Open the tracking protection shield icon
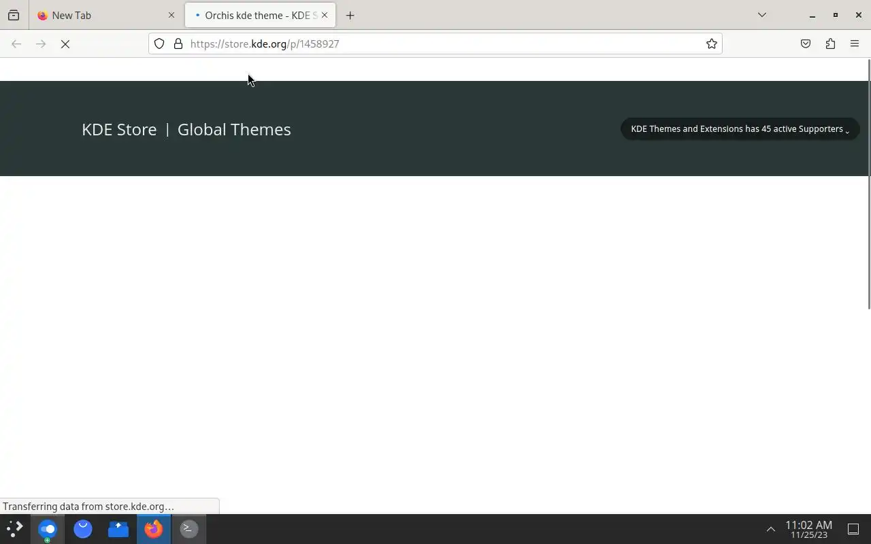871x544 pixels. [x=159, y=44]
